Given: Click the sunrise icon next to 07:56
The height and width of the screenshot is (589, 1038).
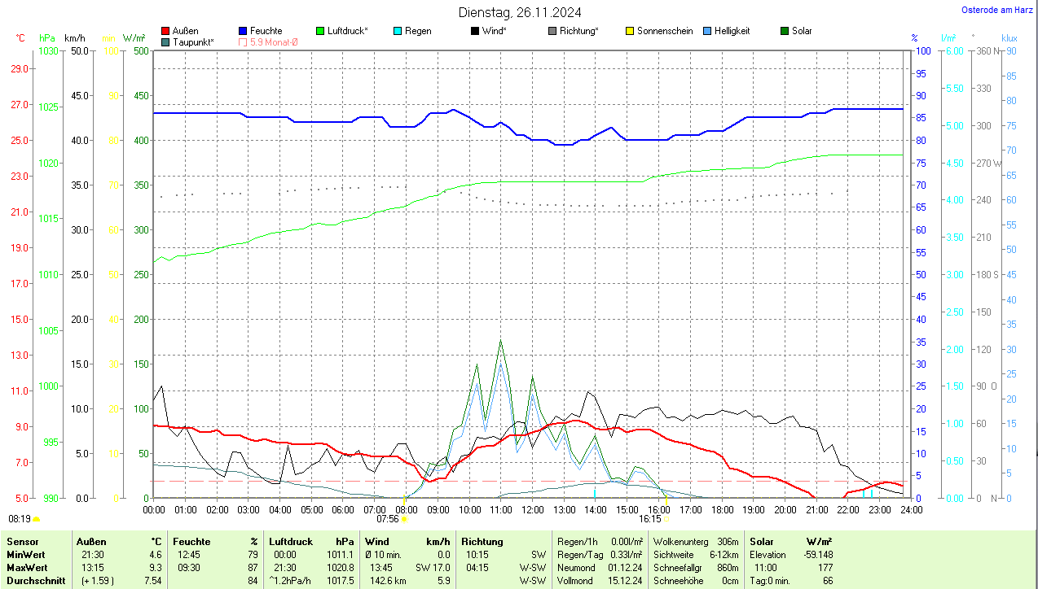Looking at the screenshot, I should [x=405, y=518].
